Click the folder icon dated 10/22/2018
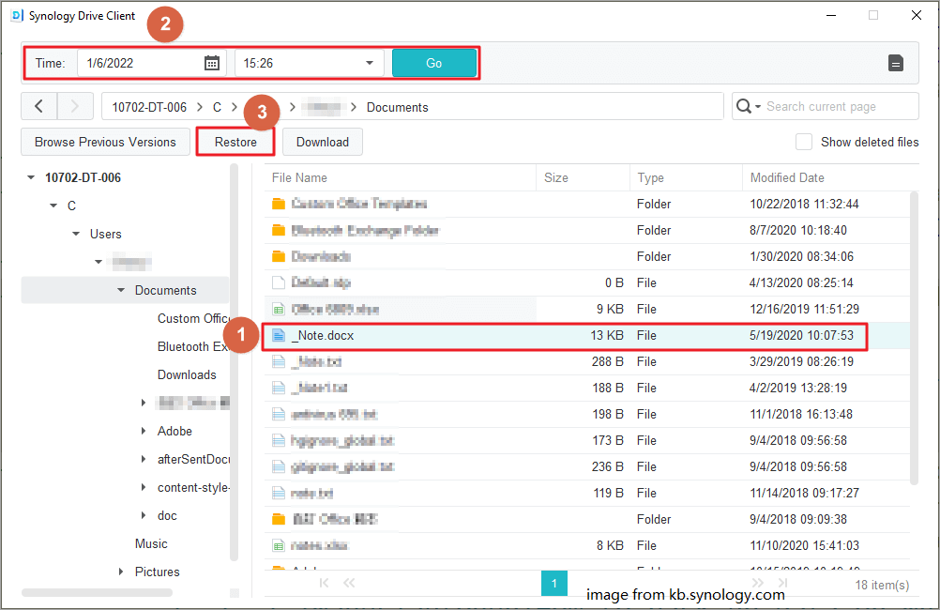 coord(279,204)
